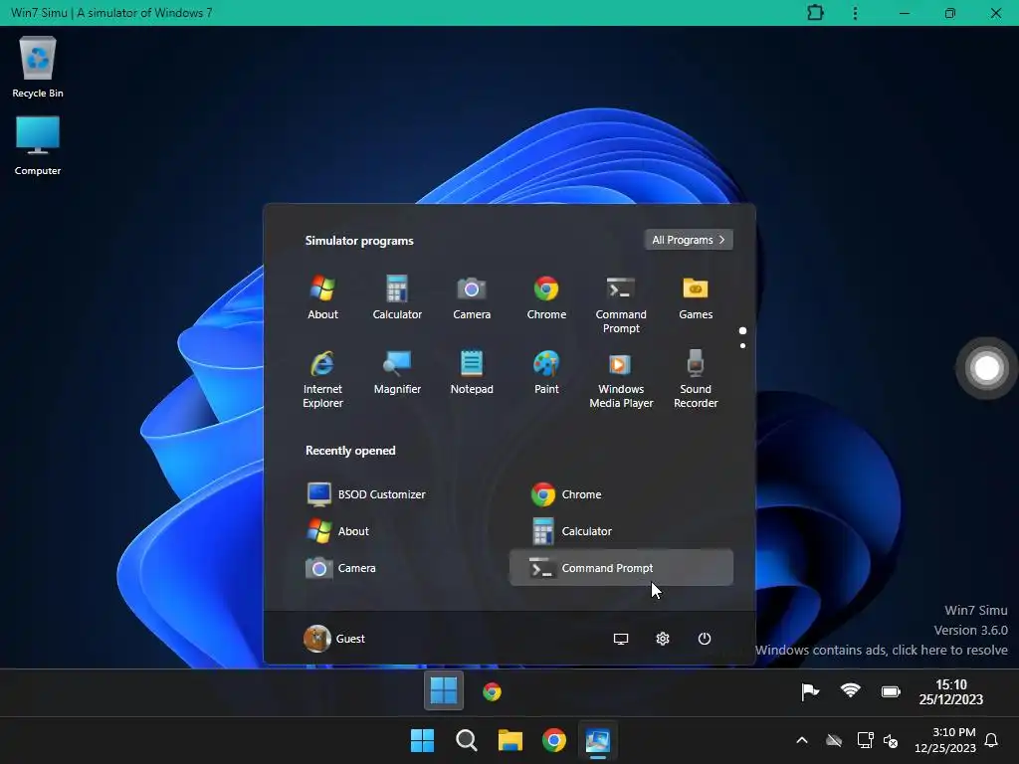
Task: Open Notepad
Action: [x=472, y=373]
